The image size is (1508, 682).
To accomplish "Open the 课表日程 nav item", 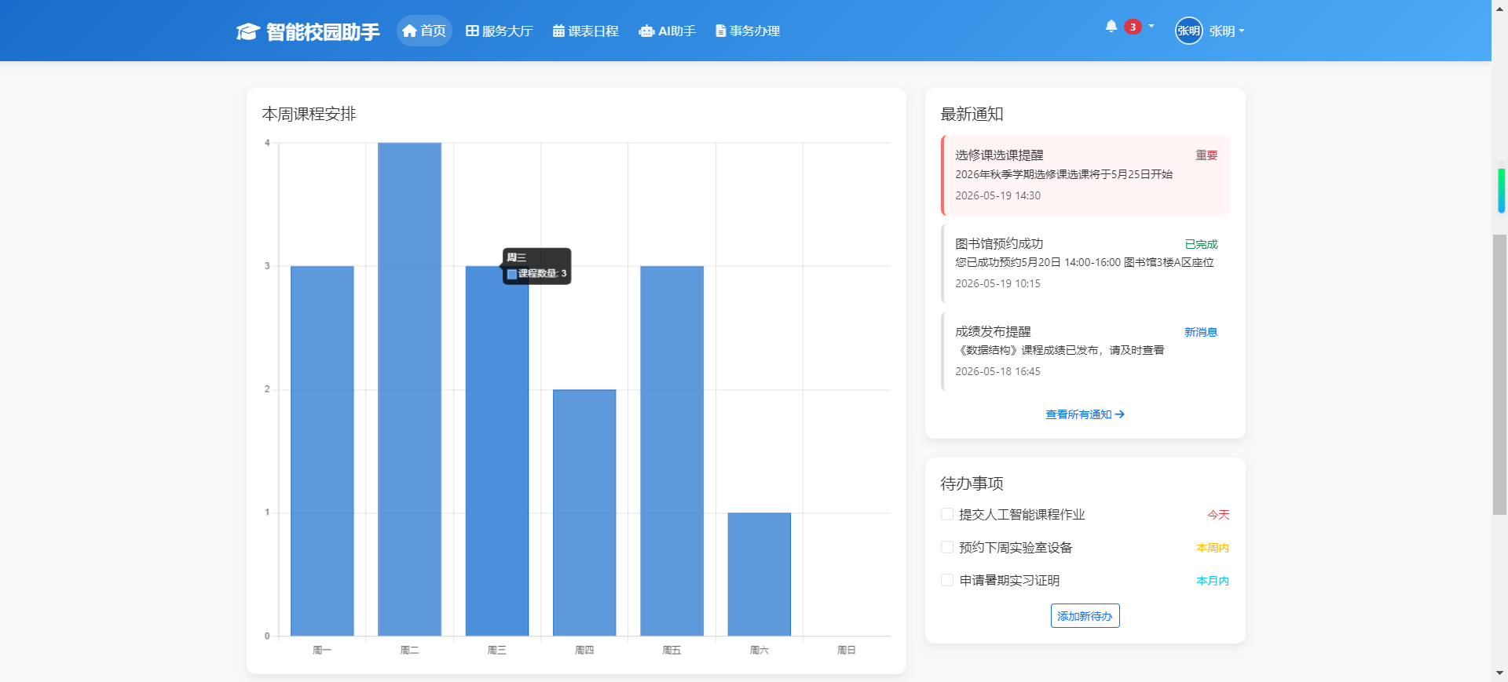I will coord(586,31).
